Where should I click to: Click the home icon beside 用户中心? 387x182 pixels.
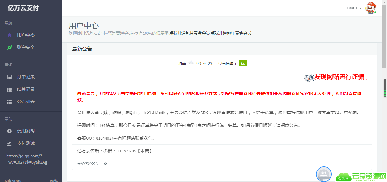tap(9, 35)
